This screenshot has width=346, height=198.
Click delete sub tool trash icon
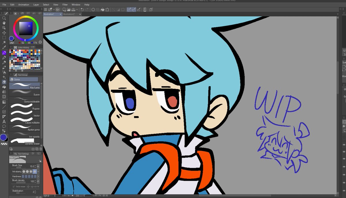41,149
